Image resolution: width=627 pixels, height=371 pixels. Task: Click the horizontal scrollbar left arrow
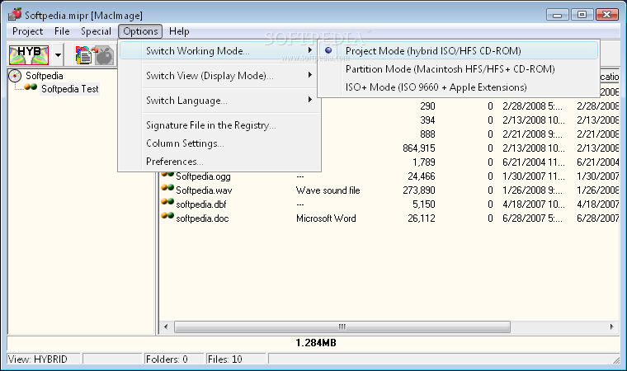(x=166, y=326)
